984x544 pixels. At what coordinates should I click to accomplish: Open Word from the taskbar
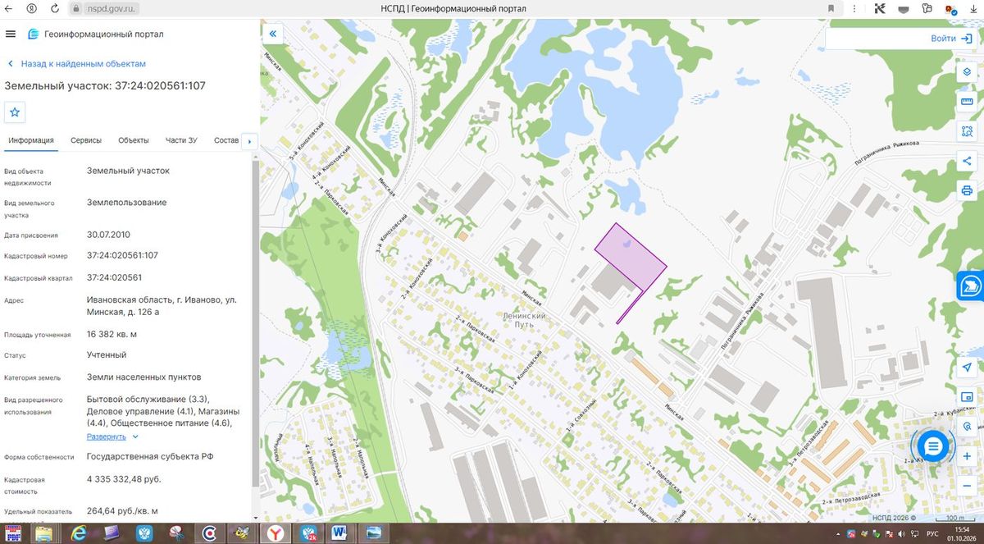click(x=339, y=533)
